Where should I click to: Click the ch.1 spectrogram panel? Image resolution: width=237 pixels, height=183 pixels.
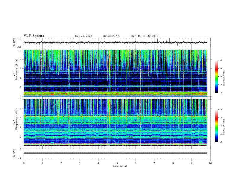coord(116,73)
